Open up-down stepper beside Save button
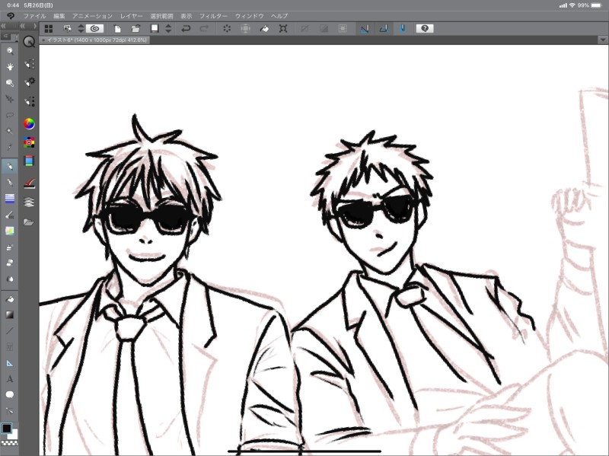This screenshot has height=456, width=609. pyautogui.click(x=168, y=28)
